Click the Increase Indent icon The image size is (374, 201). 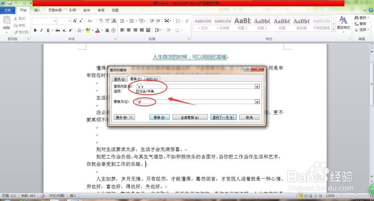[x=158, y=21]
